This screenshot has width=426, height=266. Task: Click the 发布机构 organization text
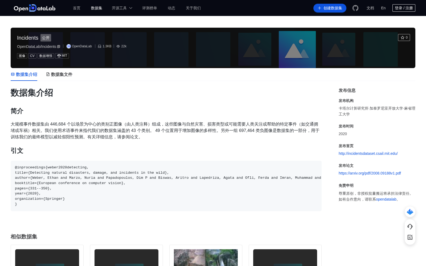click(377, 111)
